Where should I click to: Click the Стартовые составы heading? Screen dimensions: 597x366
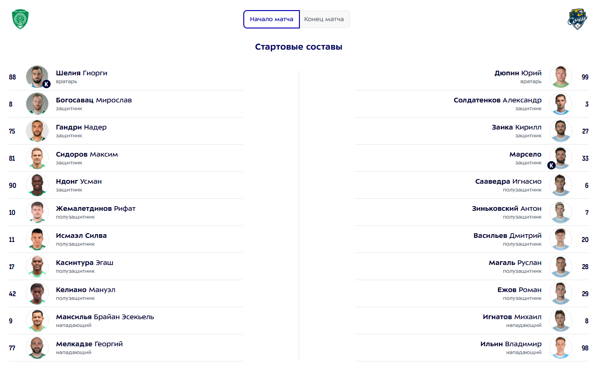(298, 47)
